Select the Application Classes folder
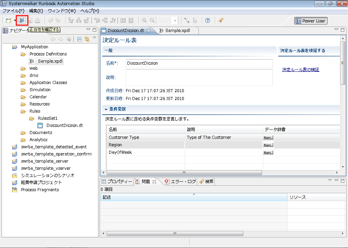 48,83
